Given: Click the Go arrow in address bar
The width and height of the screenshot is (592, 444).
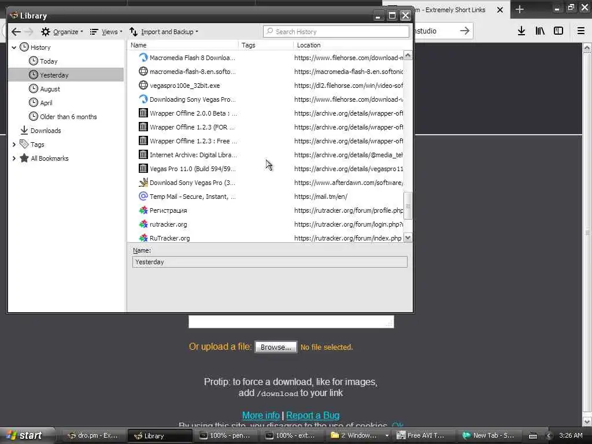Looking at the screenshot, I should coord(464,31).
